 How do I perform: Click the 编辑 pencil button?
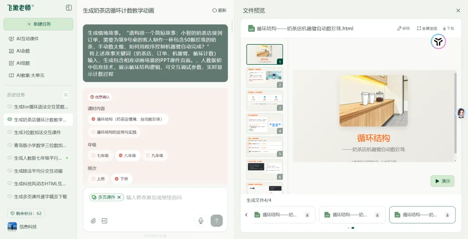point(403,28)
